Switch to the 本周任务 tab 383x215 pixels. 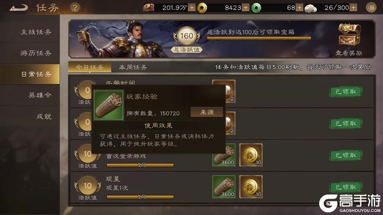pos(133,67)
